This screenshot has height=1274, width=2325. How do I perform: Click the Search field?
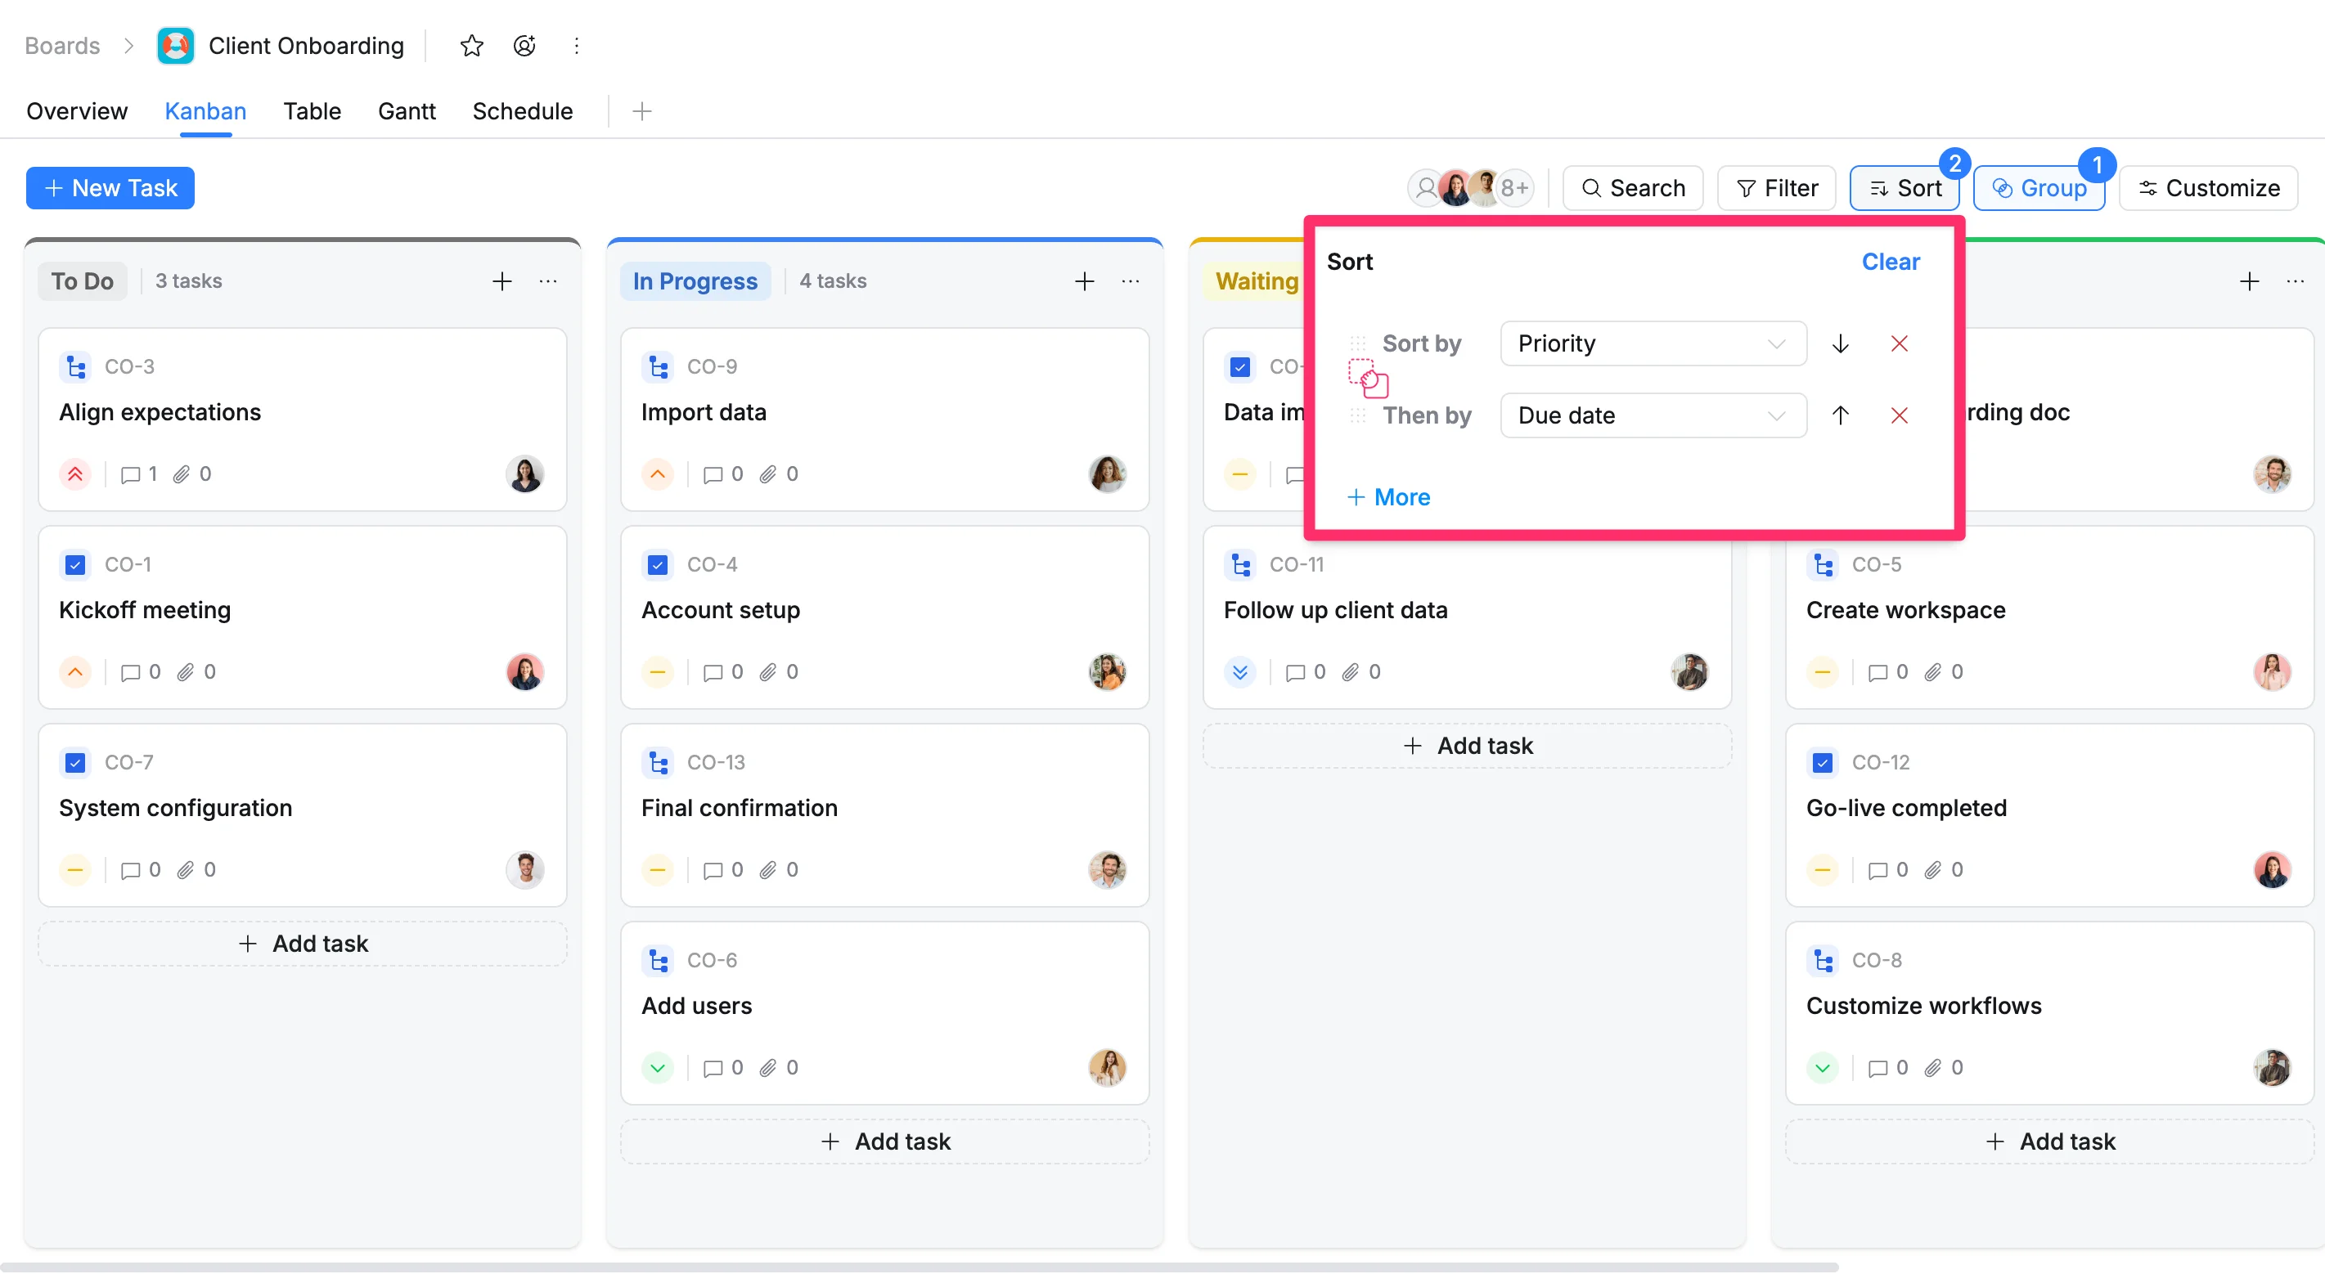point(1633,188)
